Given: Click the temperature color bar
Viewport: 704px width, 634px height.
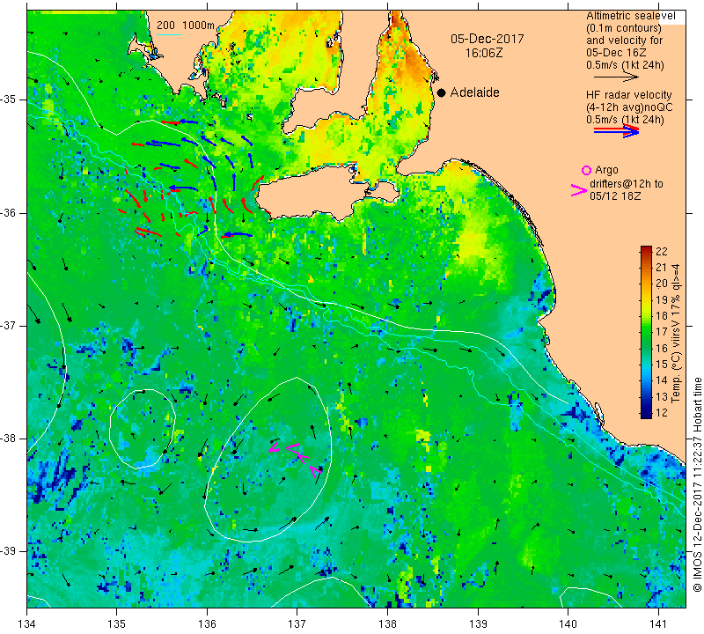Looking at the screenshot, I should click(646, 332).
